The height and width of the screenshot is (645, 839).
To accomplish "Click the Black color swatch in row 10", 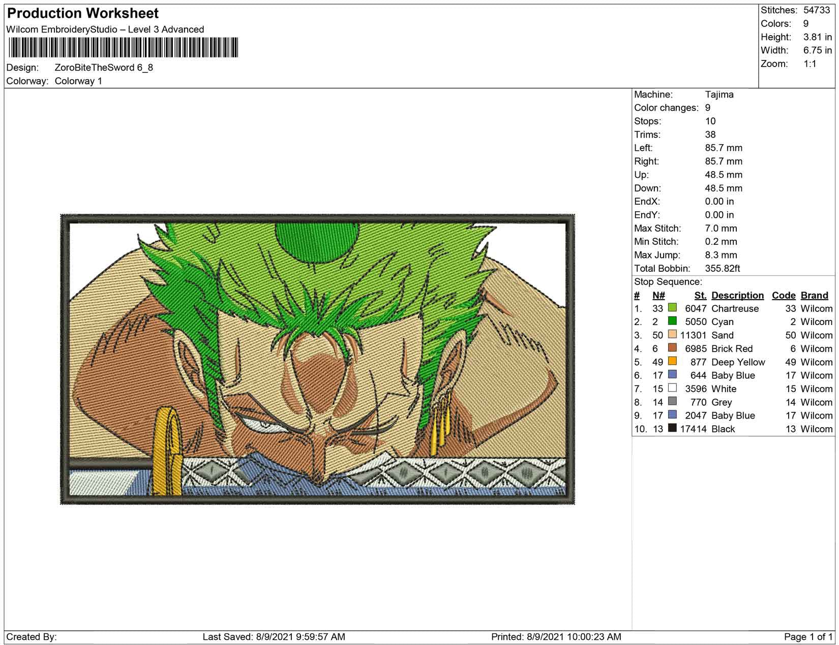I will click(672, 428).
